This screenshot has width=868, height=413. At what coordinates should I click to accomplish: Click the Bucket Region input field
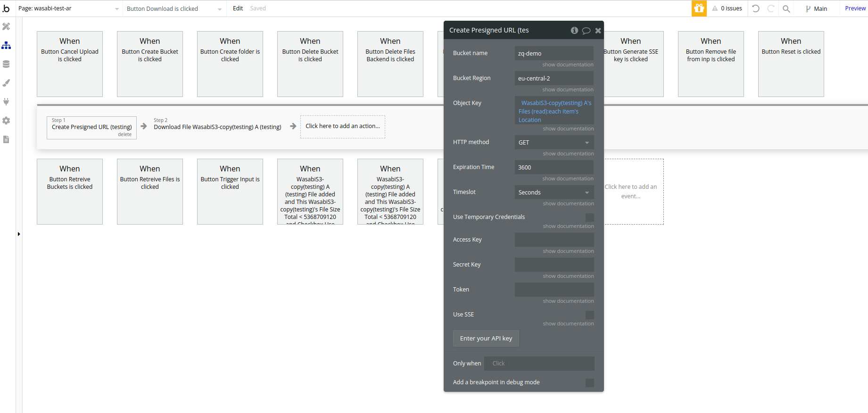(554, 78)
